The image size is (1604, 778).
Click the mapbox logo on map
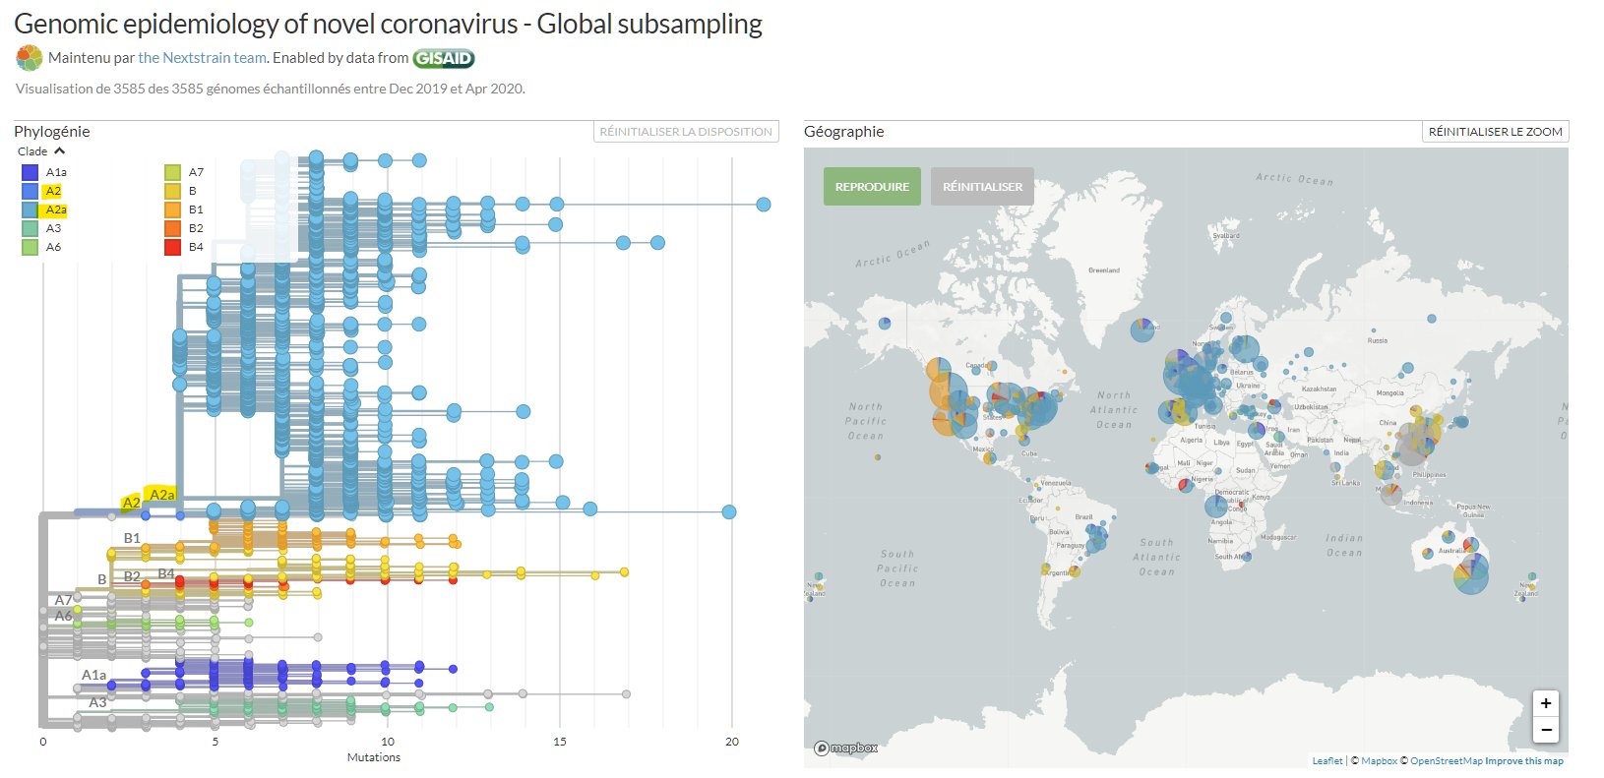846,748
